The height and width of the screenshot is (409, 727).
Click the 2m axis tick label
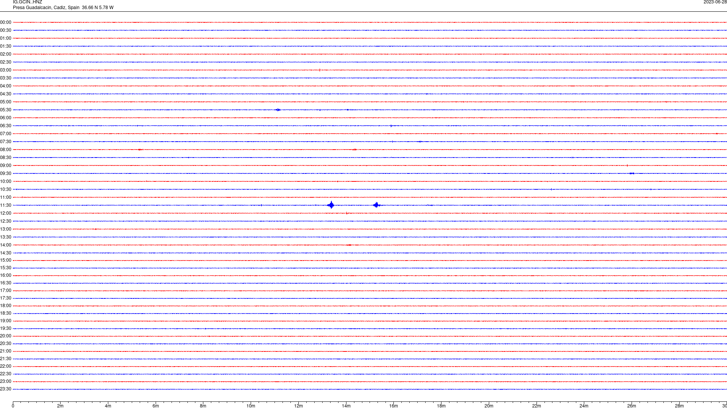coord(60,406)
